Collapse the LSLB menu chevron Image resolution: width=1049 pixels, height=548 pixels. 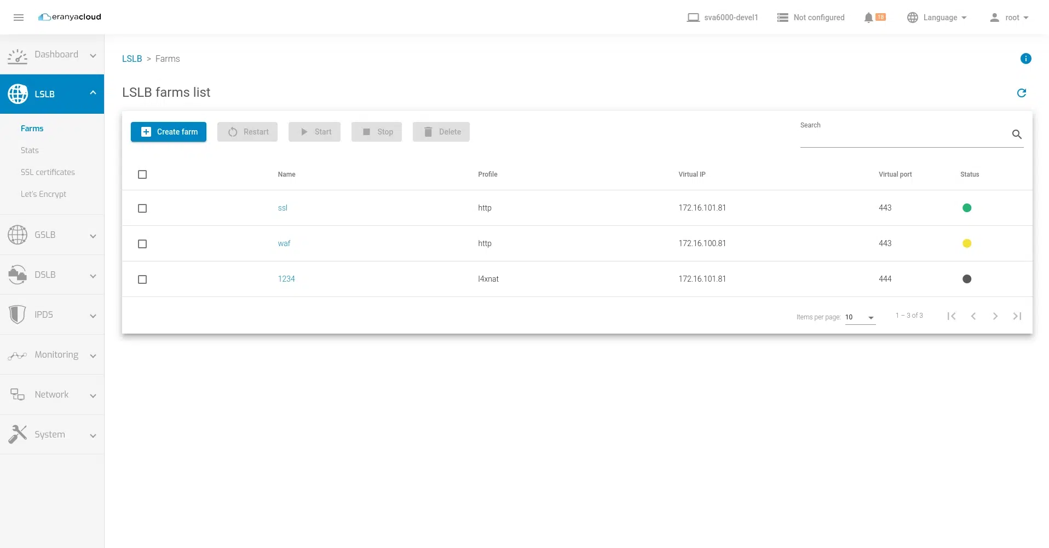pos(93,93)
